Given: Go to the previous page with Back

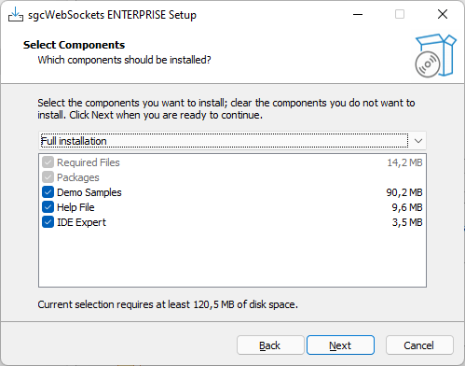Looking at the screenshot, I should click(270, 345).
